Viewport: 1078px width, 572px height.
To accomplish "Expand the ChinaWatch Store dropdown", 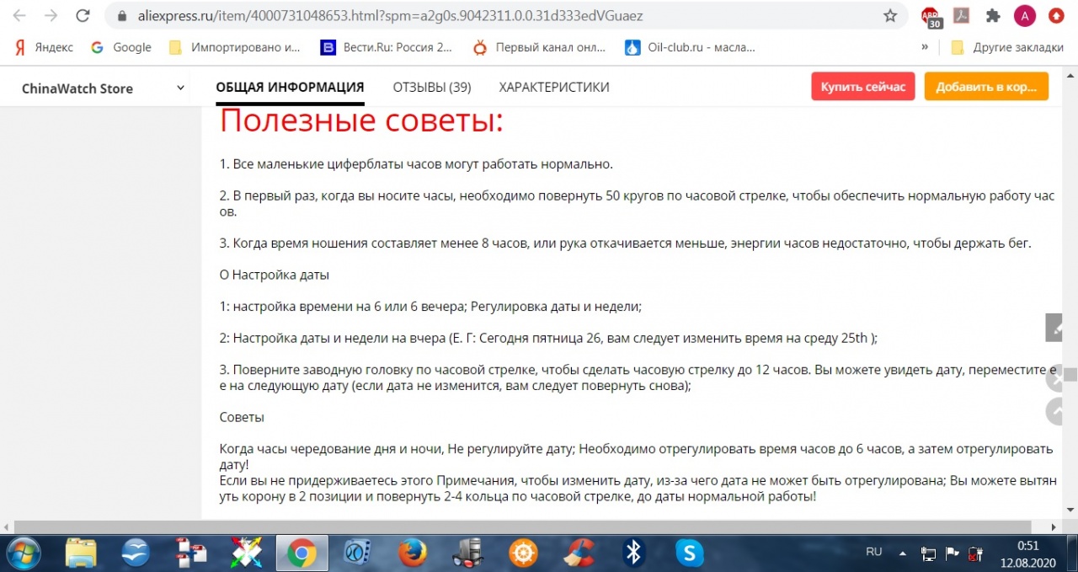I will 180,88.
